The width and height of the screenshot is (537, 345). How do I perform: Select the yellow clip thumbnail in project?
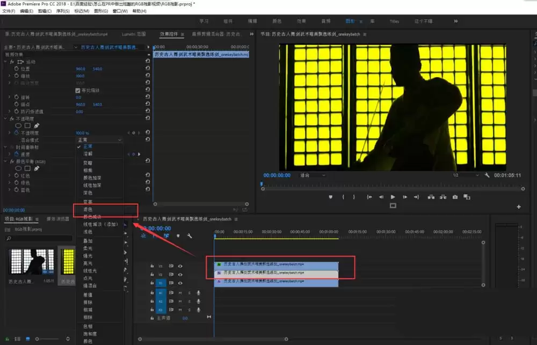[68, 262]
